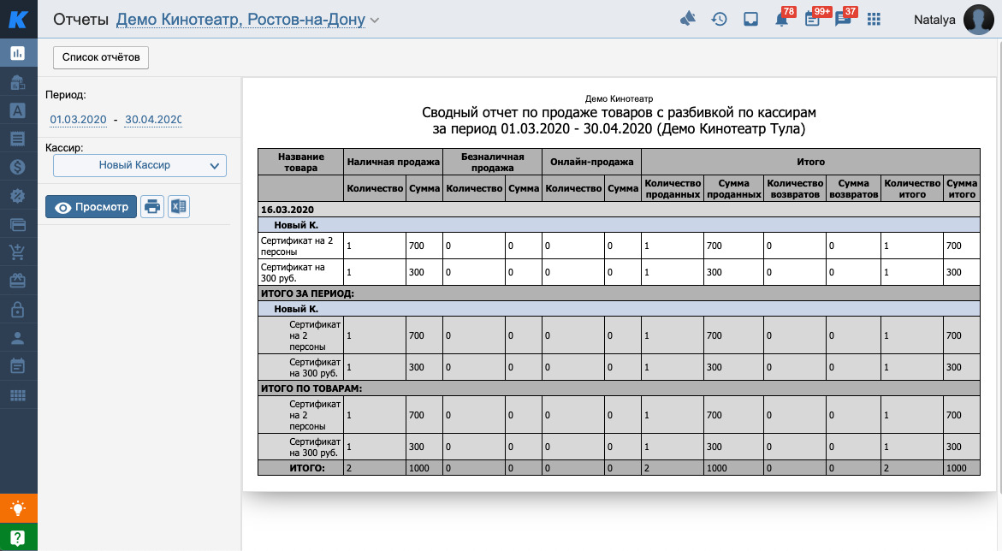Open the notifications bell
Image resolution: width=1002 pixels, height=551 pixels.
tap(781, 20)
